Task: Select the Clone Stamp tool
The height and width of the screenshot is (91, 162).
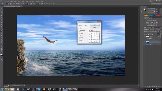Action: (x=2, y=27)
